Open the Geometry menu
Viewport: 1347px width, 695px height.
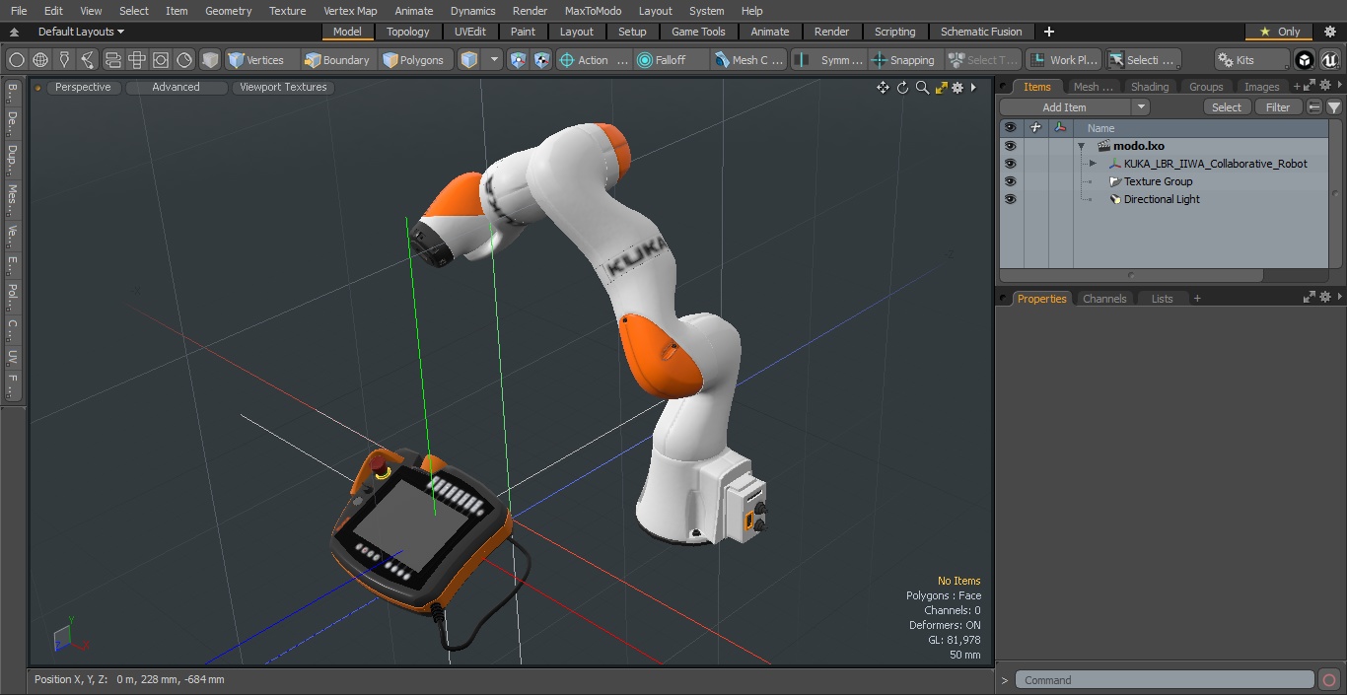(229, 11)
